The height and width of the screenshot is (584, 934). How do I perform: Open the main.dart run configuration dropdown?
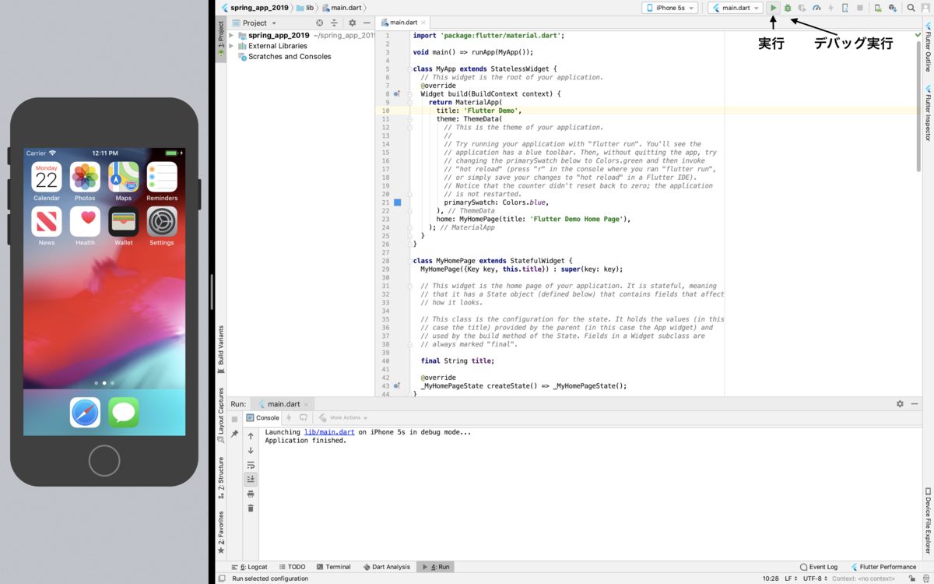coord(736,8)
